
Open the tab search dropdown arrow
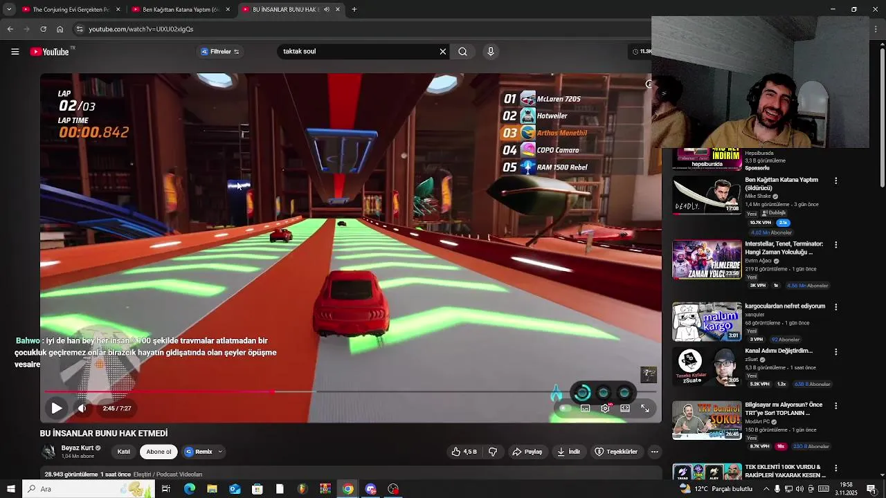click(x=9, y=10)
